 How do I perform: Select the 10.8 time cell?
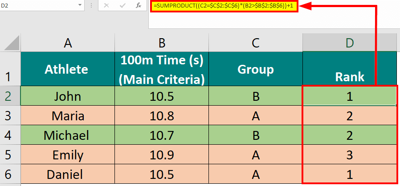pyautogui.click(x=162, y=115)
